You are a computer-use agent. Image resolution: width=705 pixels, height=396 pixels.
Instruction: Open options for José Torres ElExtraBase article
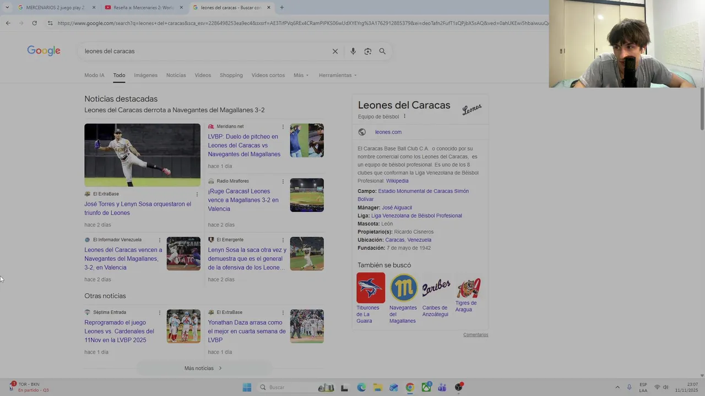[197, 194]
